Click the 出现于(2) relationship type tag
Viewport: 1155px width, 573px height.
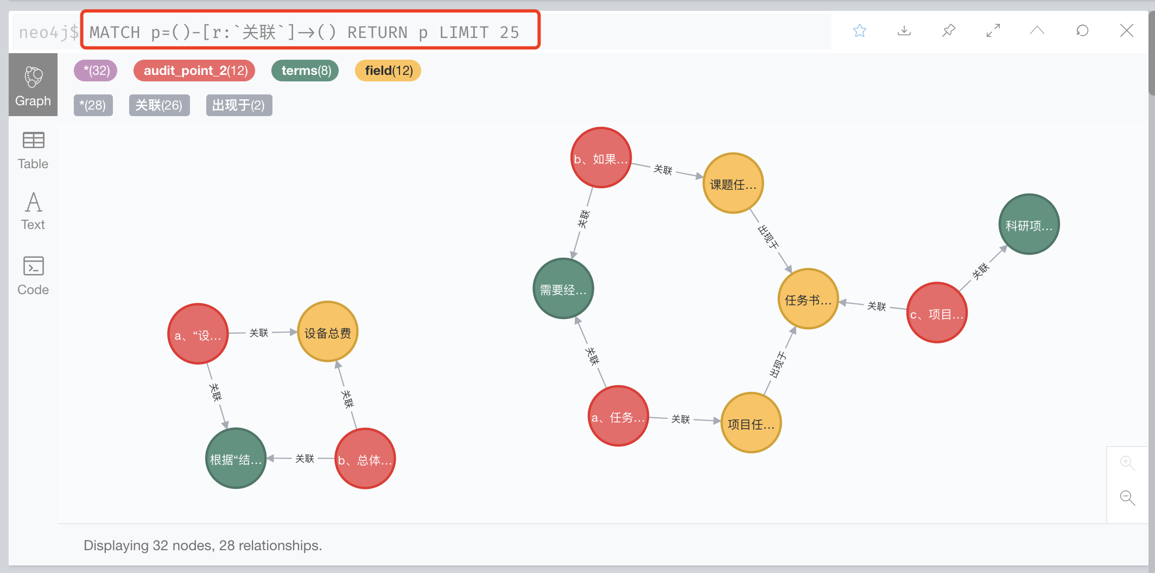coord(239,105)
